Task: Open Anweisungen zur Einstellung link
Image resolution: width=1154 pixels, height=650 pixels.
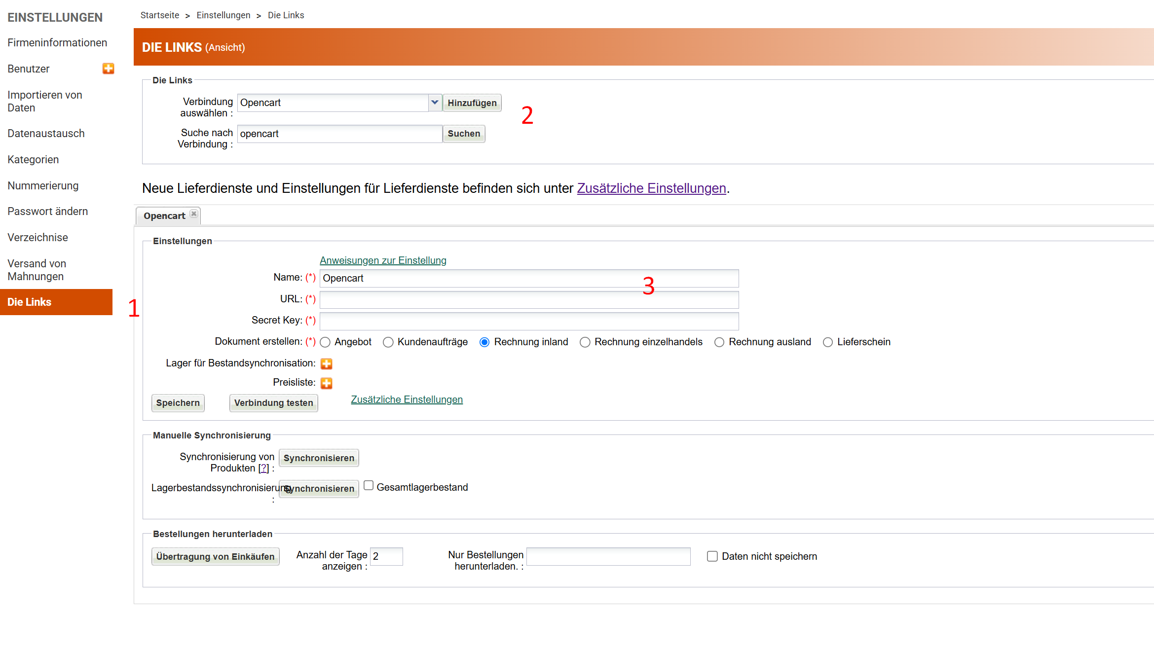Action: click(383, 260)
